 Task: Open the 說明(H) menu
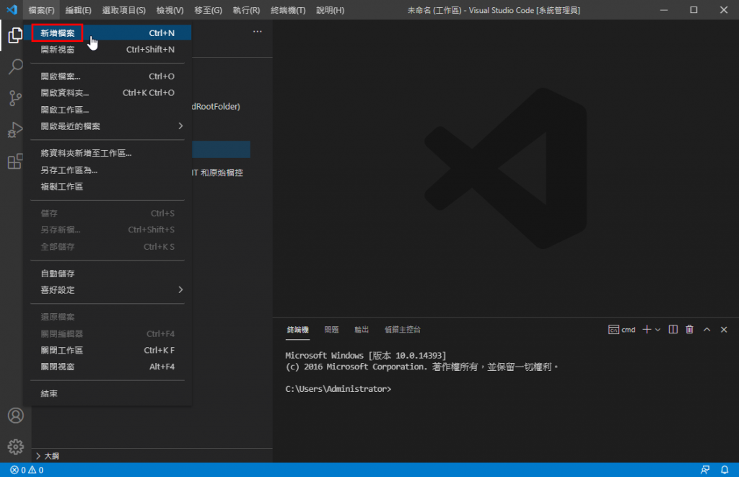point(331,10)
